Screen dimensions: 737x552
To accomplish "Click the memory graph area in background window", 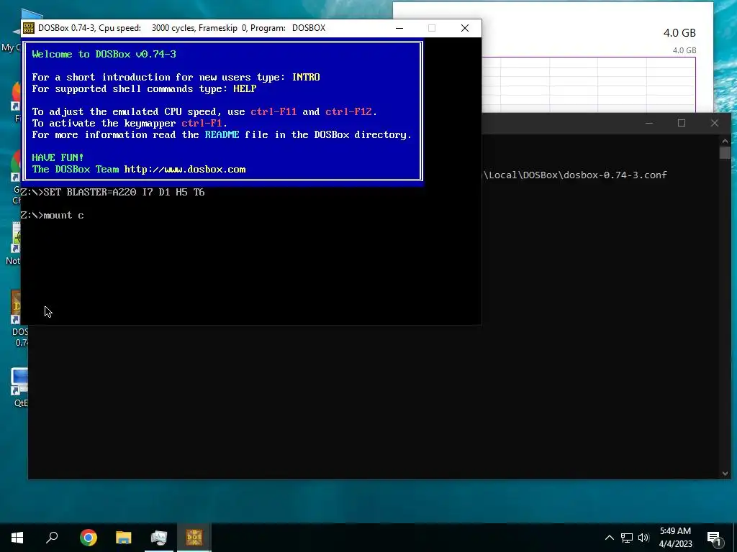I will (589, 85).
